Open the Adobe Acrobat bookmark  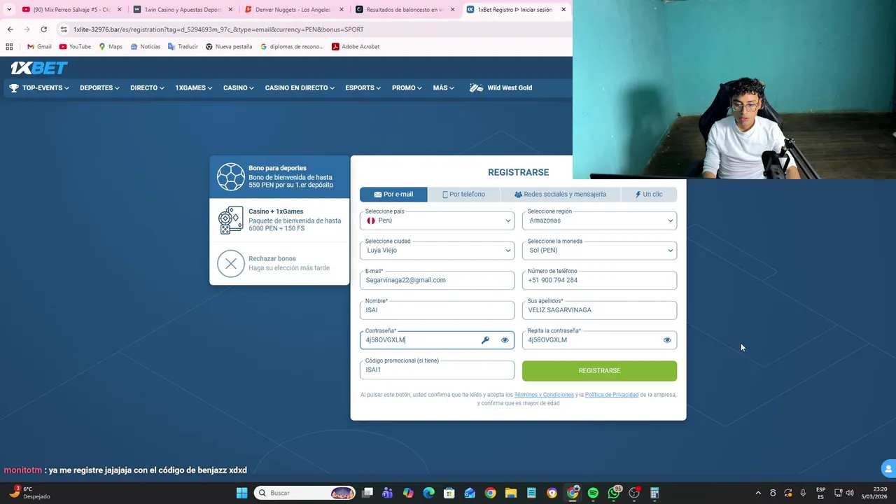click(356, 47)
